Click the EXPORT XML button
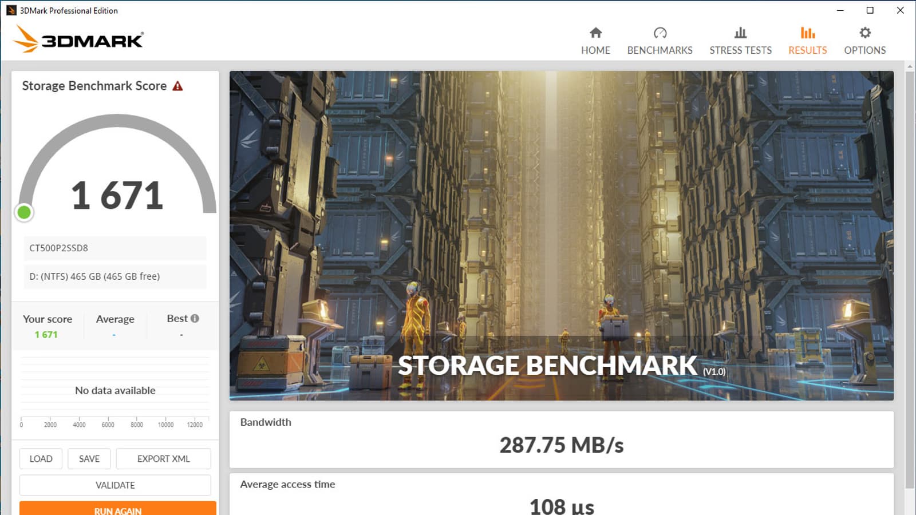Image resolution: width=916 pixels, height=515 pixels. [x=164, y=459]
